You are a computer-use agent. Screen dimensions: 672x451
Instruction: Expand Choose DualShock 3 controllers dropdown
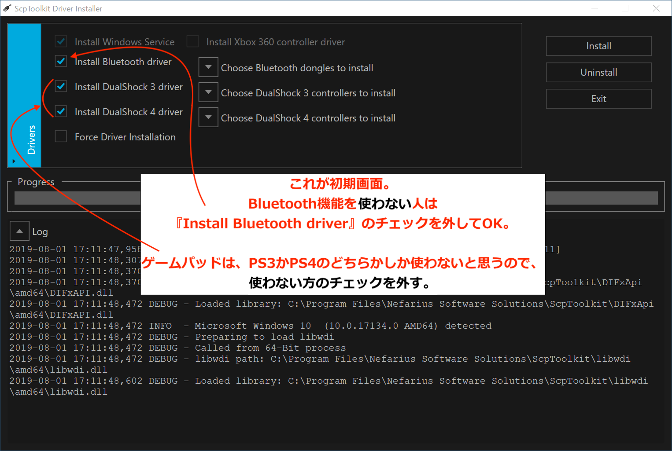pos(208,92)
